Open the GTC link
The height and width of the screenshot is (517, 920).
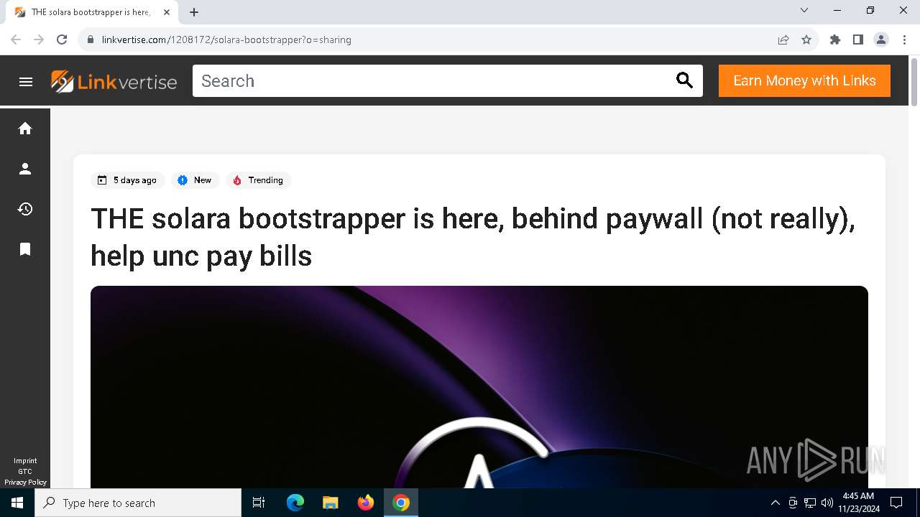click(x=25, y=472)
